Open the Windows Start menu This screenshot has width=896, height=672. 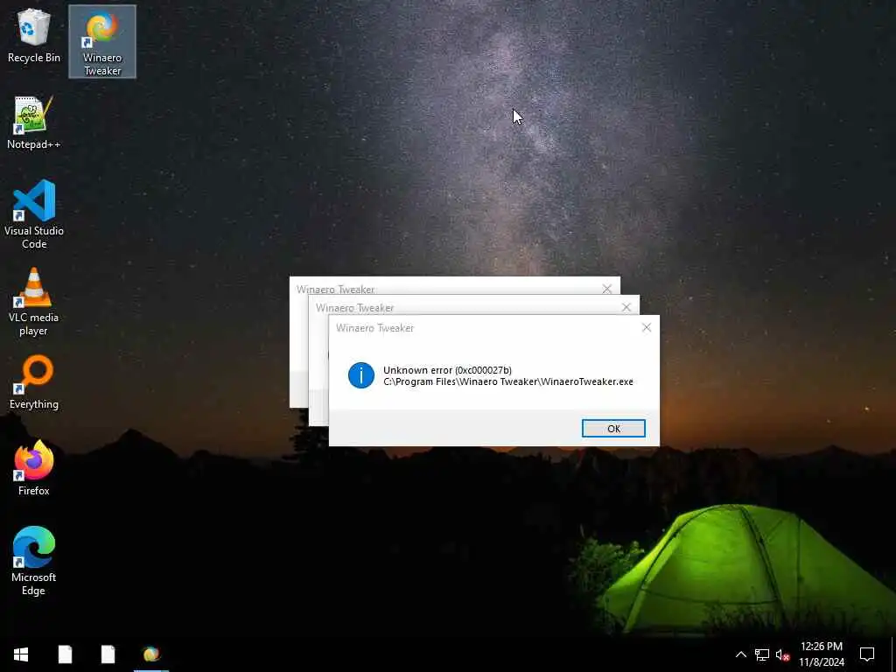pyautogui.click(x=21, y=654)
